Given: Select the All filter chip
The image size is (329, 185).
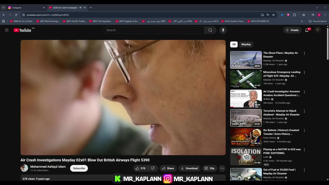Looking at the screenshot, I should [234, 44].
